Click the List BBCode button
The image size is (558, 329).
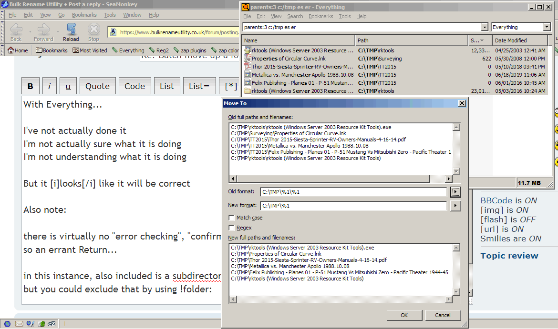coord(167,86)
